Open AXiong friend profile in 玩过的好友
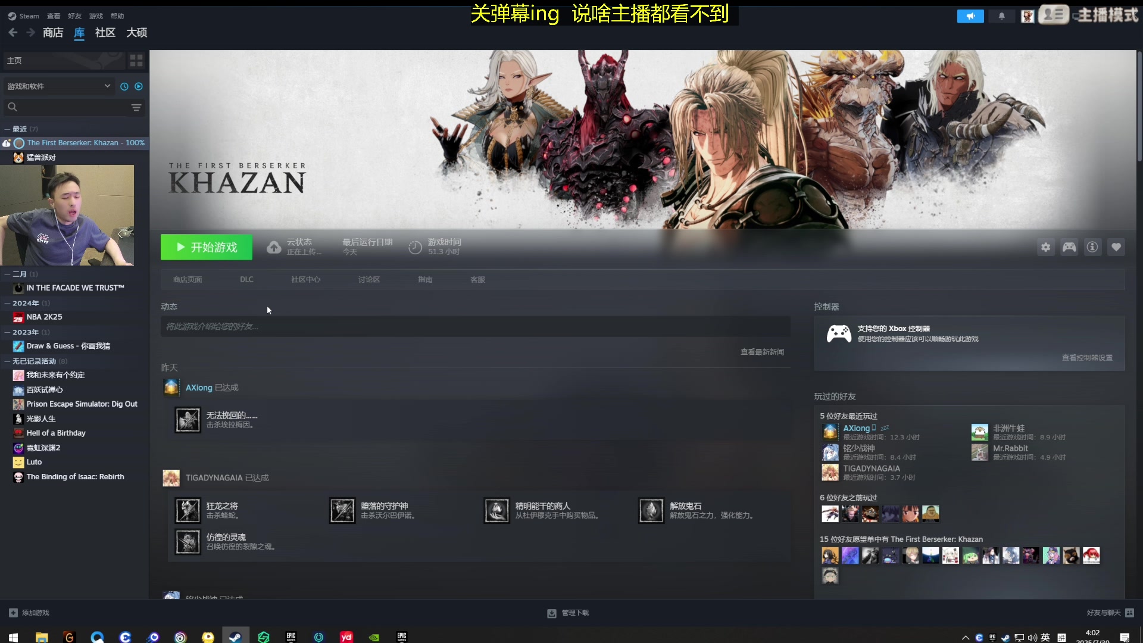1143x643 pixels. coord(856,429)
